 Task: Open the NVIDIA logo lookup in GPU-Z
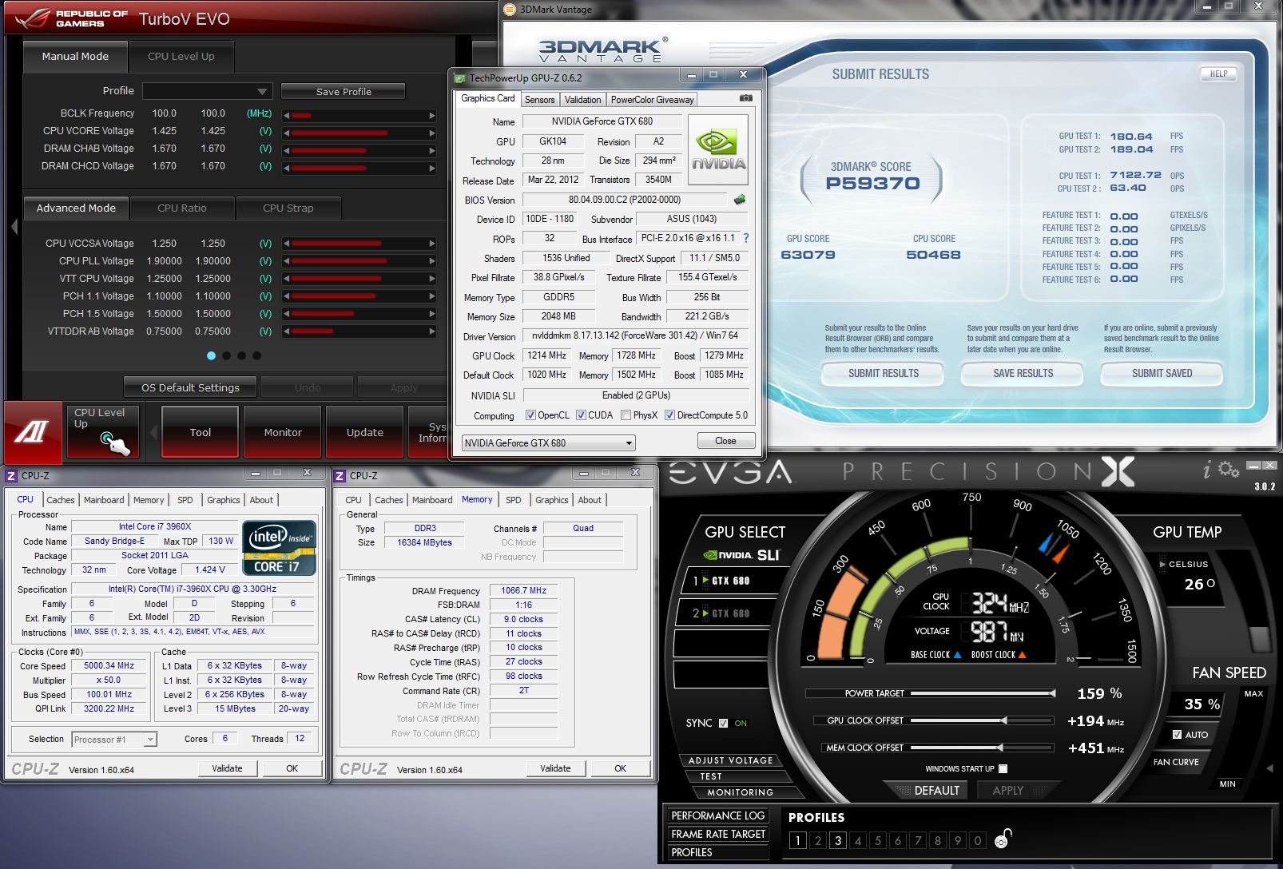717,150
